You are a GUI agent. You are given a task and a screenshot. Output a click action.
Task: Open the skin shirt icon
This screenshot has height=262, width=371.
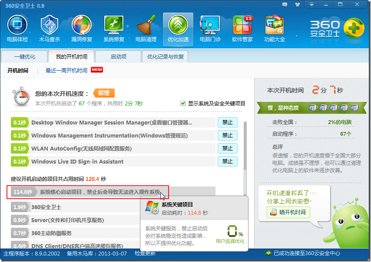point(298,4)
